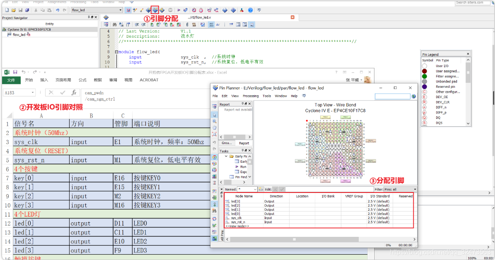Click the All Pins vertical tab

(x=222, y=236)
